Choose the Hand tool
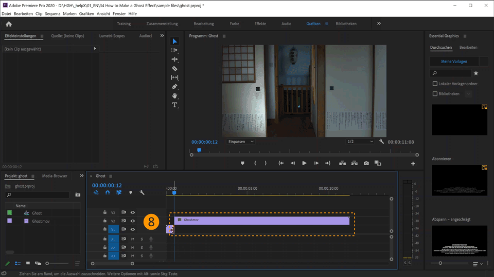494x277 pixels. 174,96
